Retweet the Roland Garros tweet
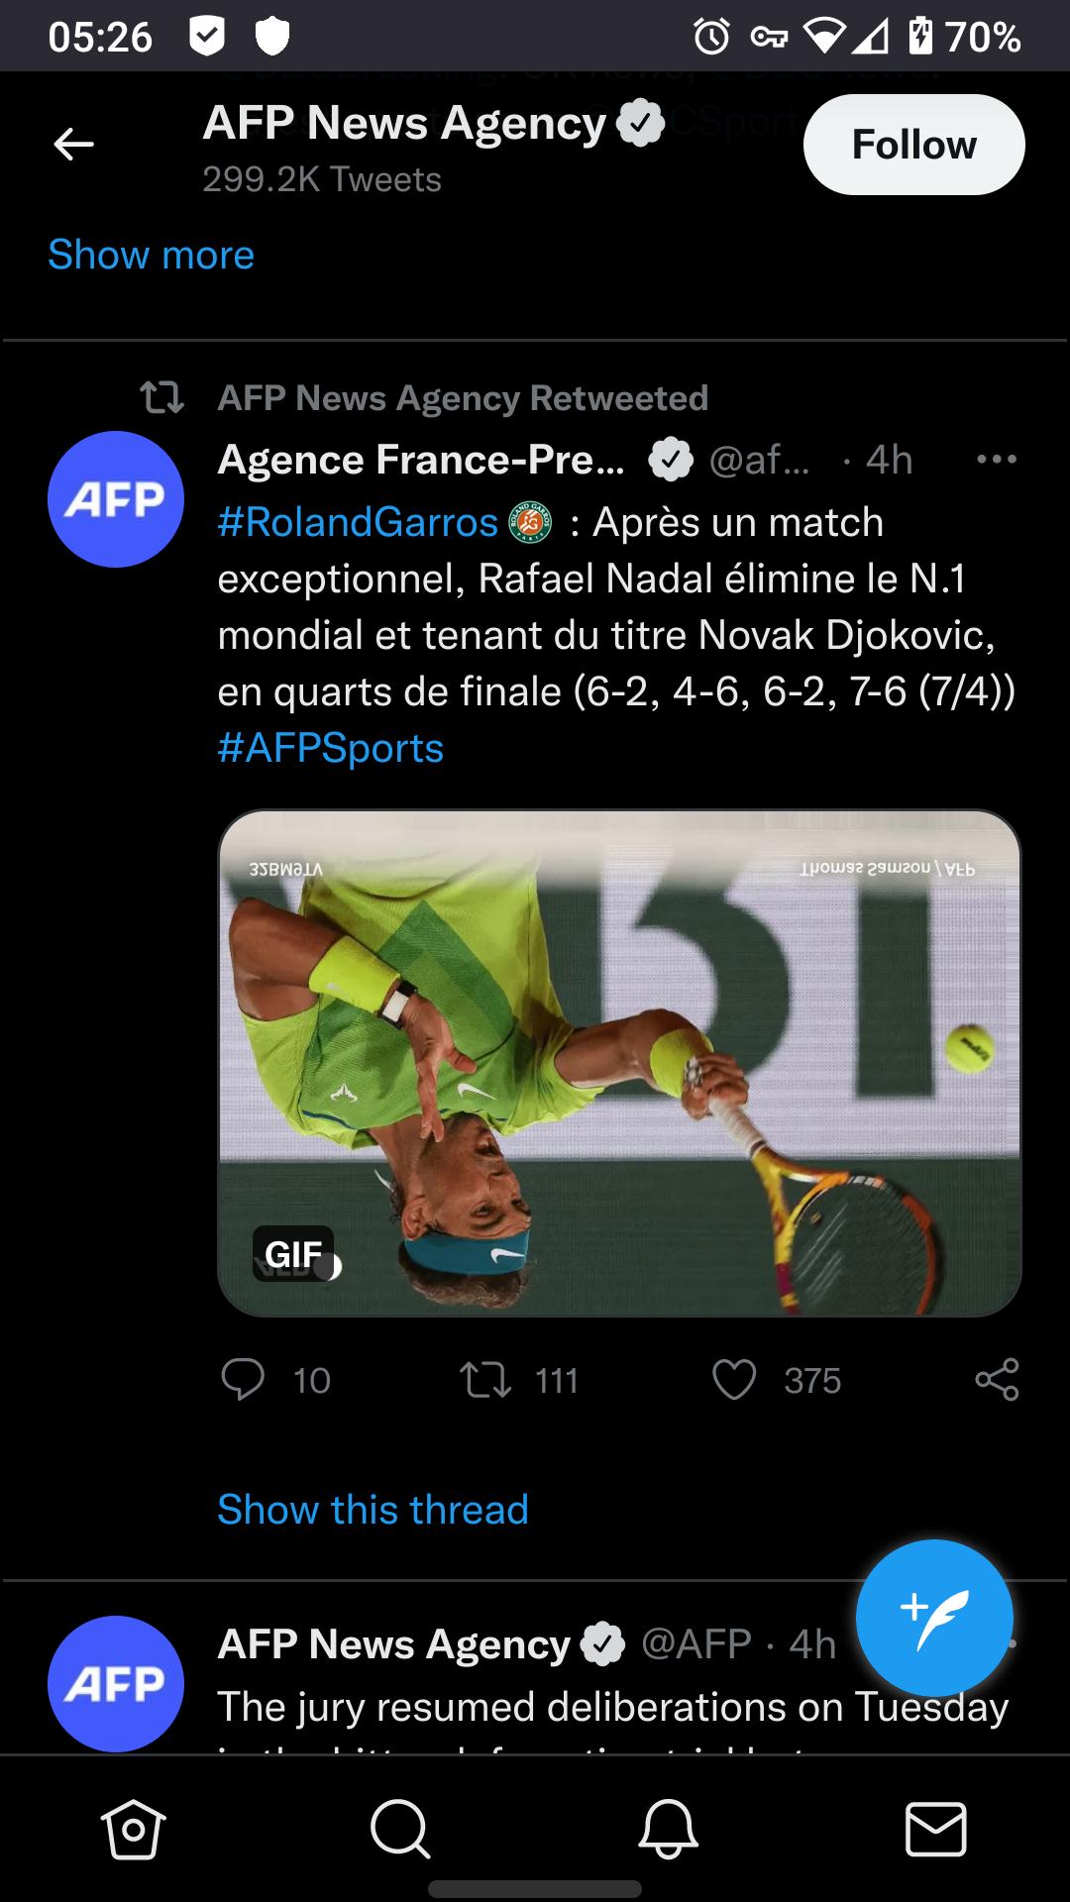 click(x=485, y=1379)
